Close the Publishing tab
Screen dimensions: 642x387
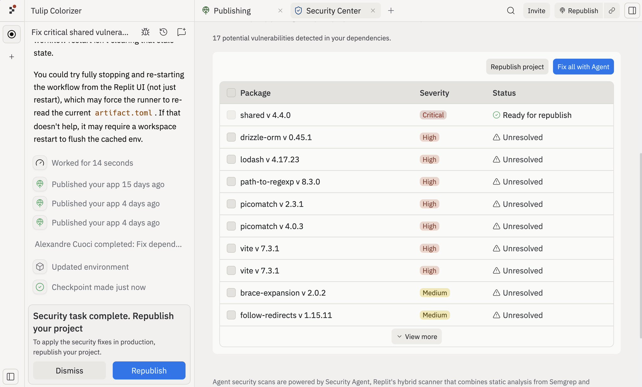click(280, 11)
